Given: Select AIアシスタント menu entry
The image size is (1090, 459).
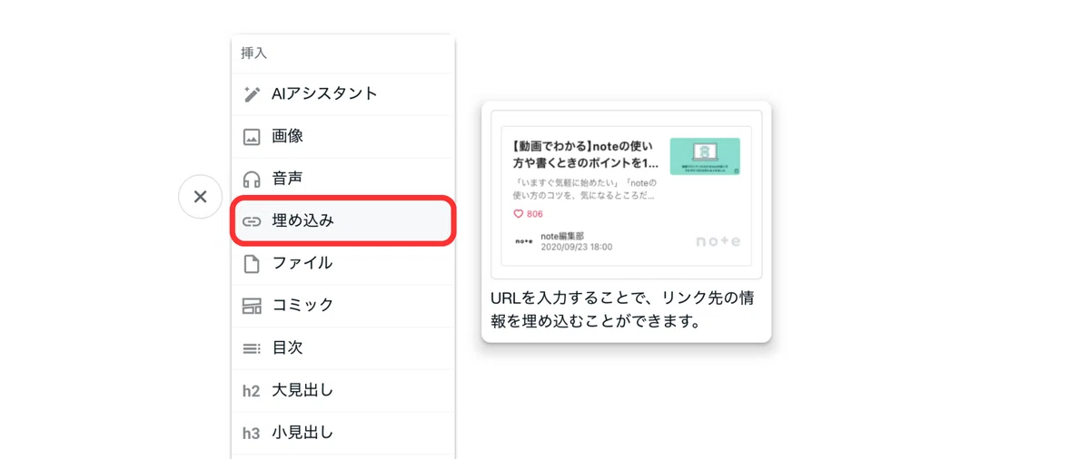Looking at the screenshot, I should click(x=343, y=94).
